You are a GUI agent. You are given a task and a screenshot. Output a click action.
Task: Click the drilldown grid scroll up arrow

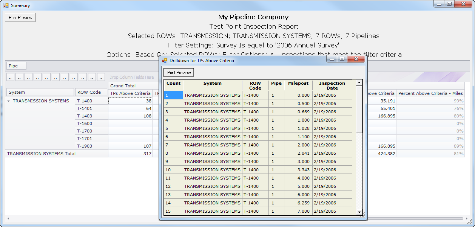pyautogui.click(x=359, y=83)
